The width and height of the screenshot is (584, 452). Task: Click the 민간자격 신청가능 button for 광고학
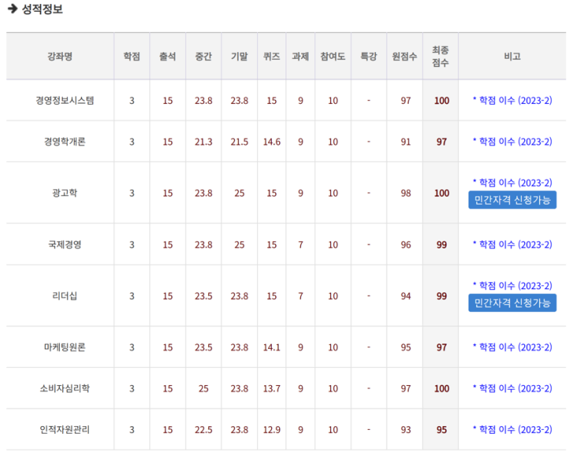point(512,200)
